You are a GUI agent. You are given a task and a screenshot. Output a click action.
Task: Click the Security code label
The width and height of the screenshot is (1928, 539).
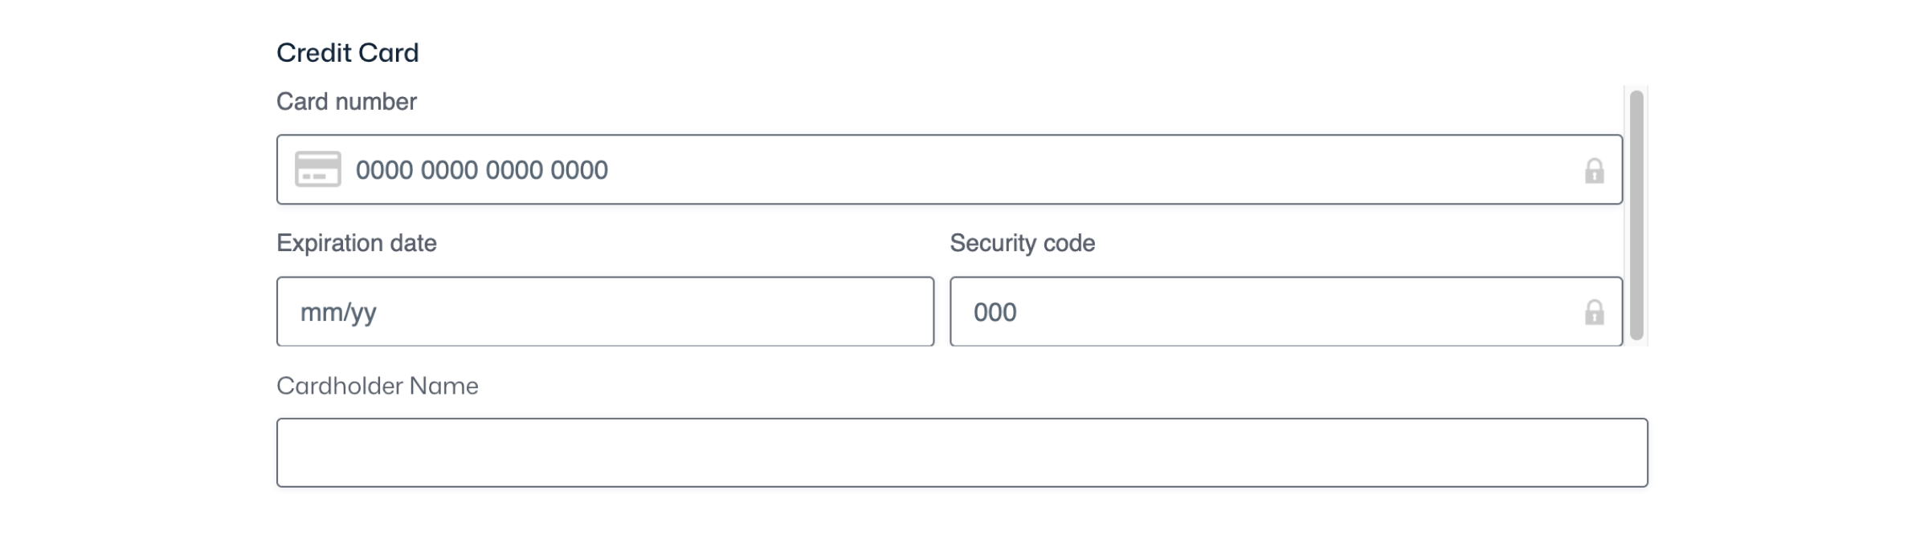(1022, 242)
